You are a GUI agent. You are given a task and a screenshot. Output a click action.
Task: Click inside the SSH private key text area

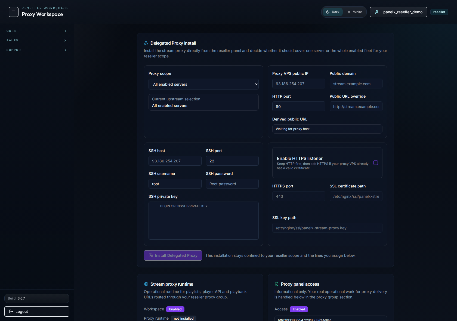(203, 221)
